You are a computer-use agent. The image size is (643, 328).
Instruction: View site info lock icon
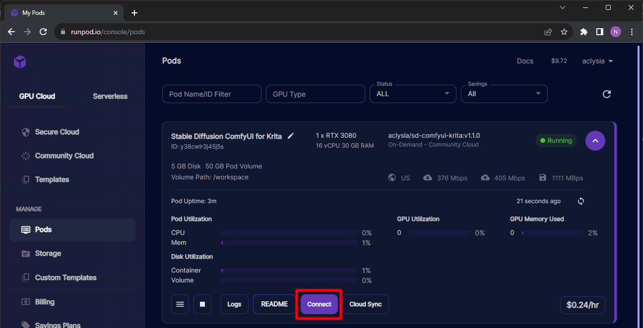[63, 32]
